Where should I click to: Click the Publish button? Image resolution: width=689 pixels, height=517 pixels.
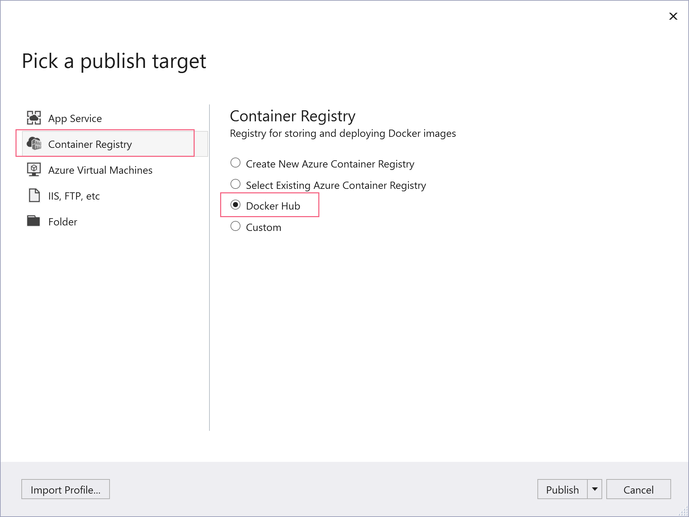(563, 489)
